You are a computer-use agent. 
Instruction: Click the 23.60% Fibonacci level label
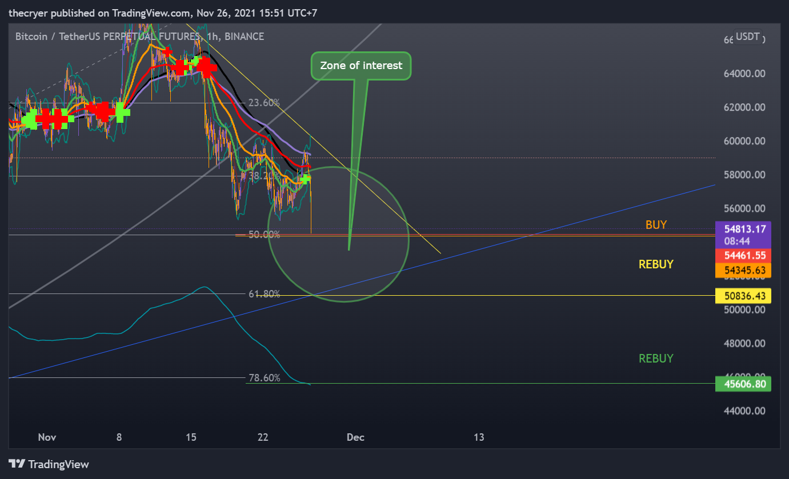click(x=264, y=103)
